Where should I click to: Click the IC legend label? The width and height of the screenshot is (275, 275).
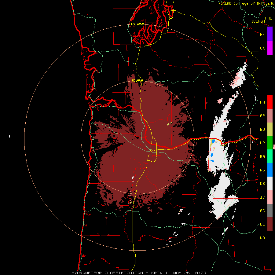coord(262,197)
